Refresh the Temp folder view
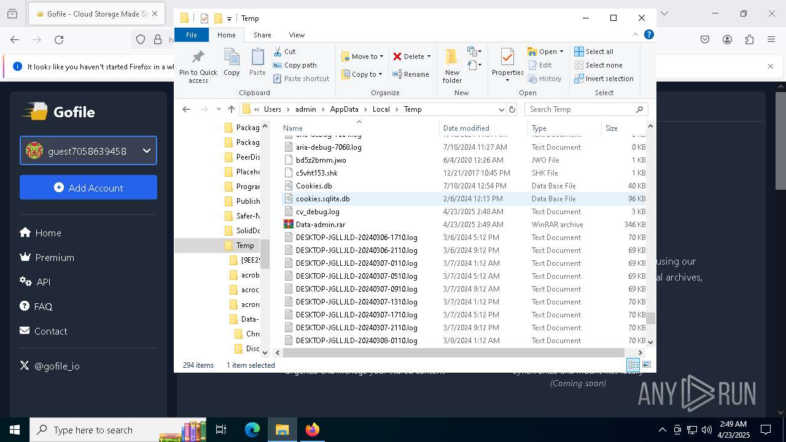Viewport: 786px width, 442px height. coord(512,109)
